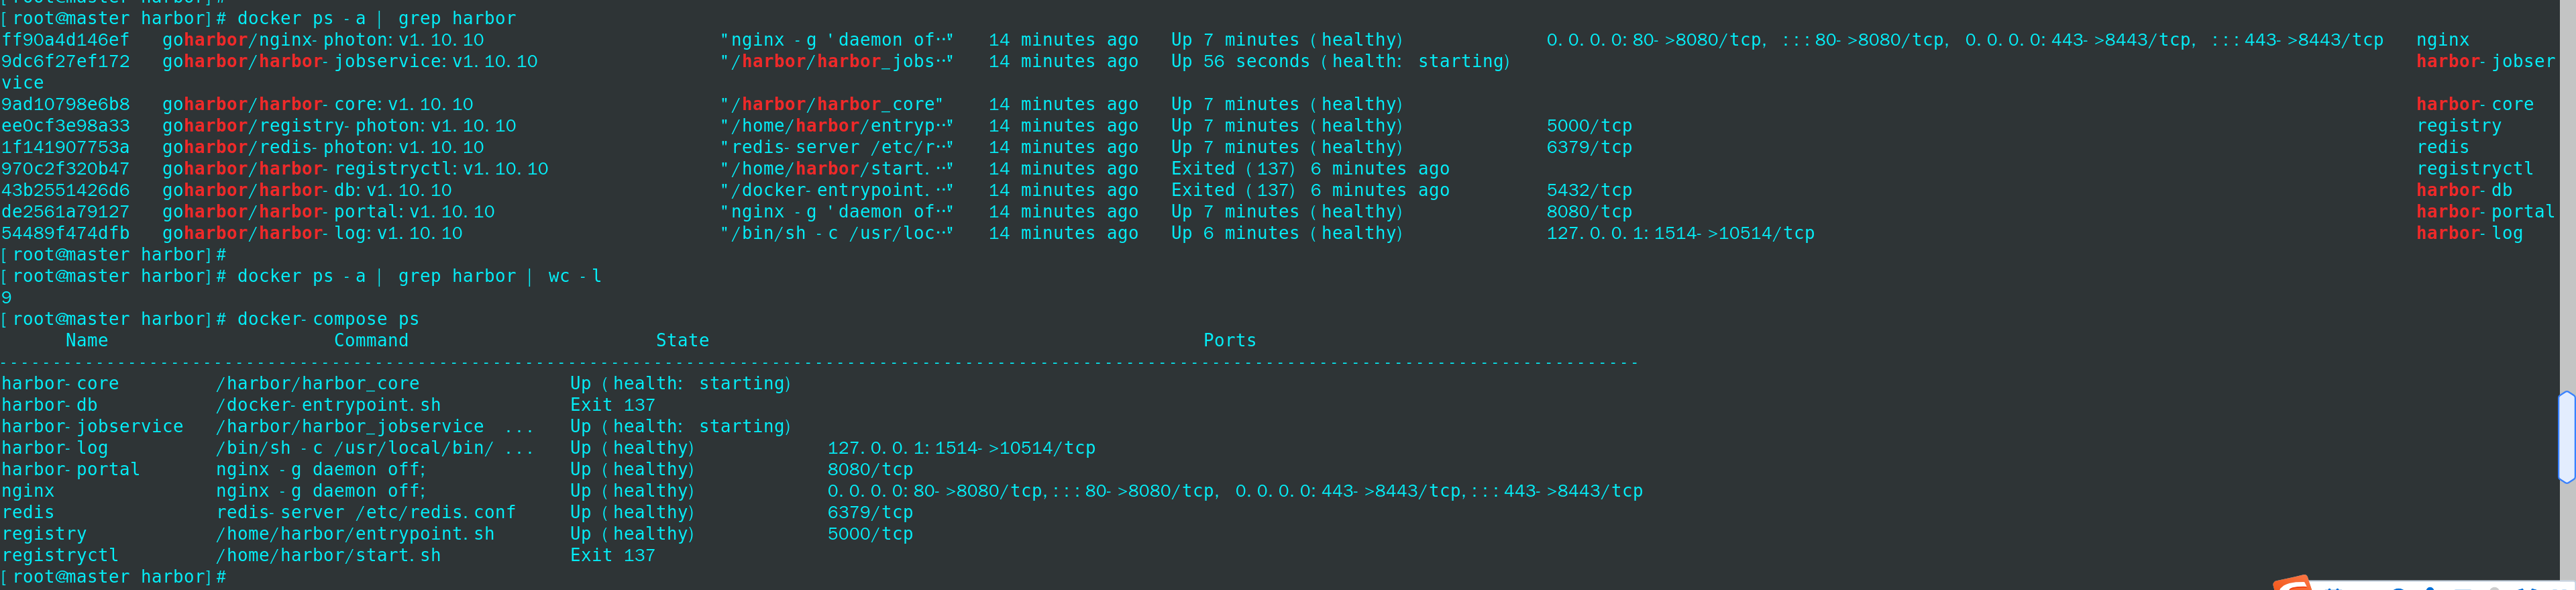Click 'Up (health: starting)' state of harbor-jobservice

point(681,427)
